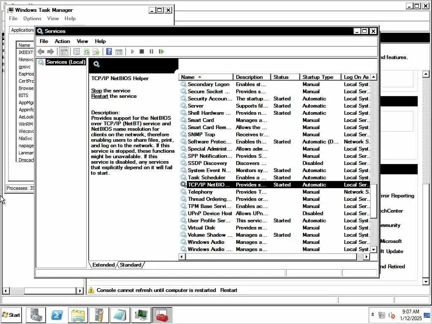Screen dimensions: 432x324
Task: Click the Start Service play icon
Action: (x=132, y=51)
